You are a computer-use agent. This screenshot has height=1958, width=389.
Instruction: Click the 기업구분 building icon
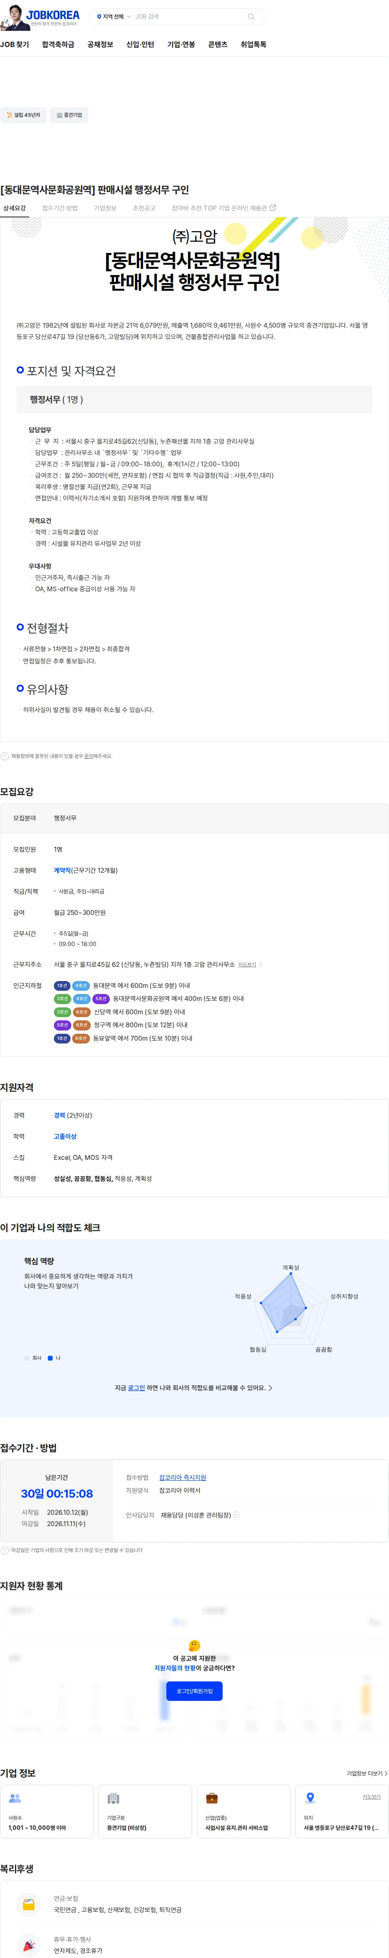coord(113,1798)
